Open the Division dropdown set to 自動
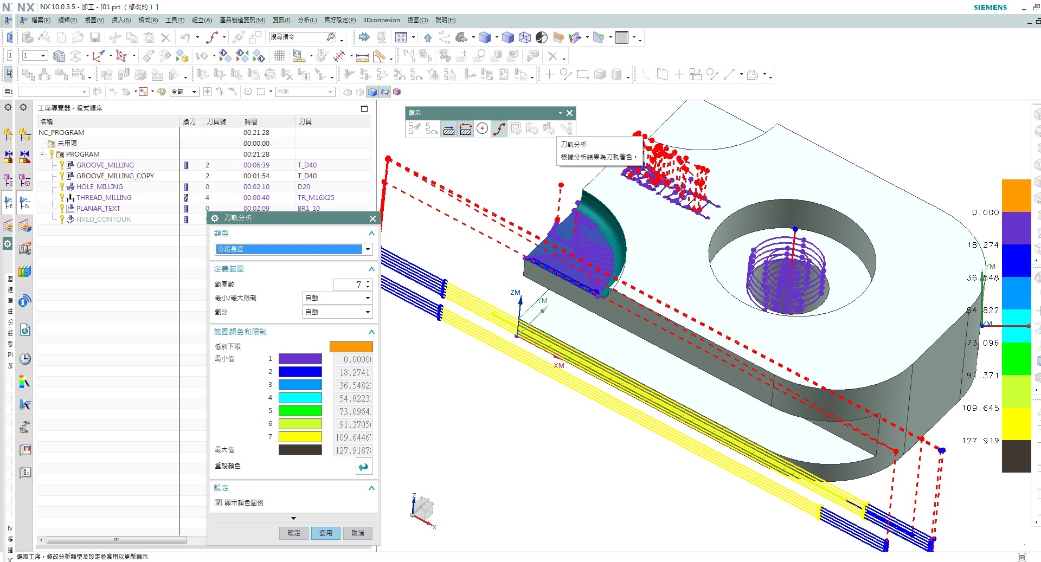Image resolution: width=1041 pixels, height=562 pixels. coord(337,312)
